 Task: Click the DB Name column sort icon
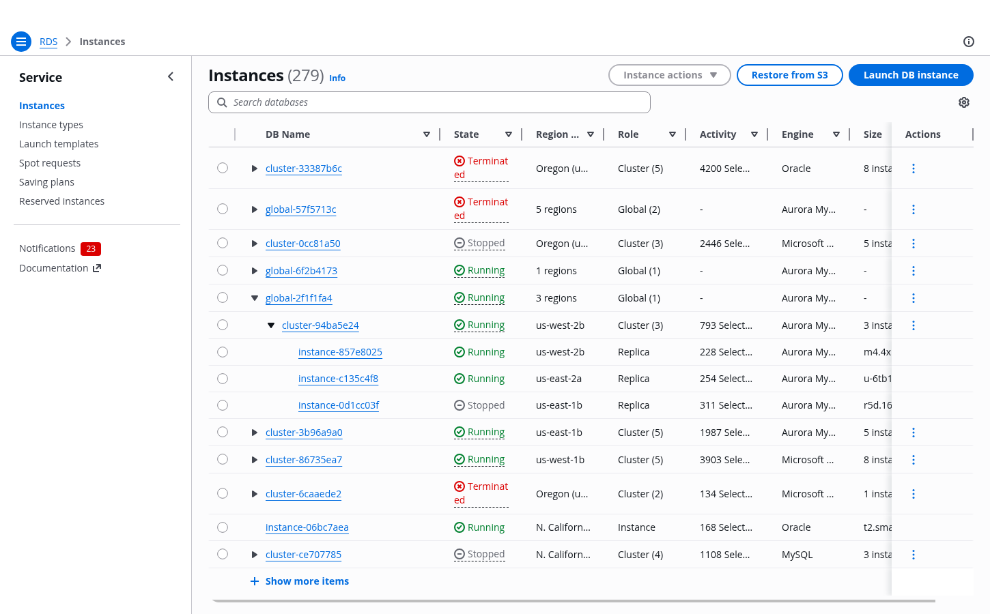tap(427, 134)
